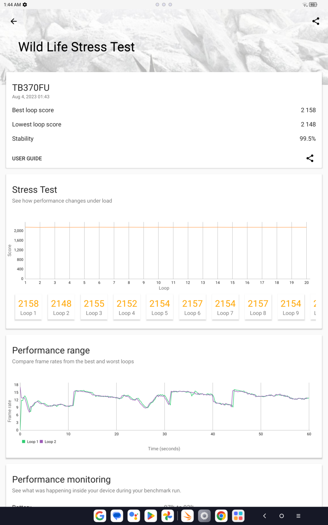Toggle Loop 2 legend in frame rate chart
The image size is (328, 525).
pyautogui.click(x=48, y=442)
